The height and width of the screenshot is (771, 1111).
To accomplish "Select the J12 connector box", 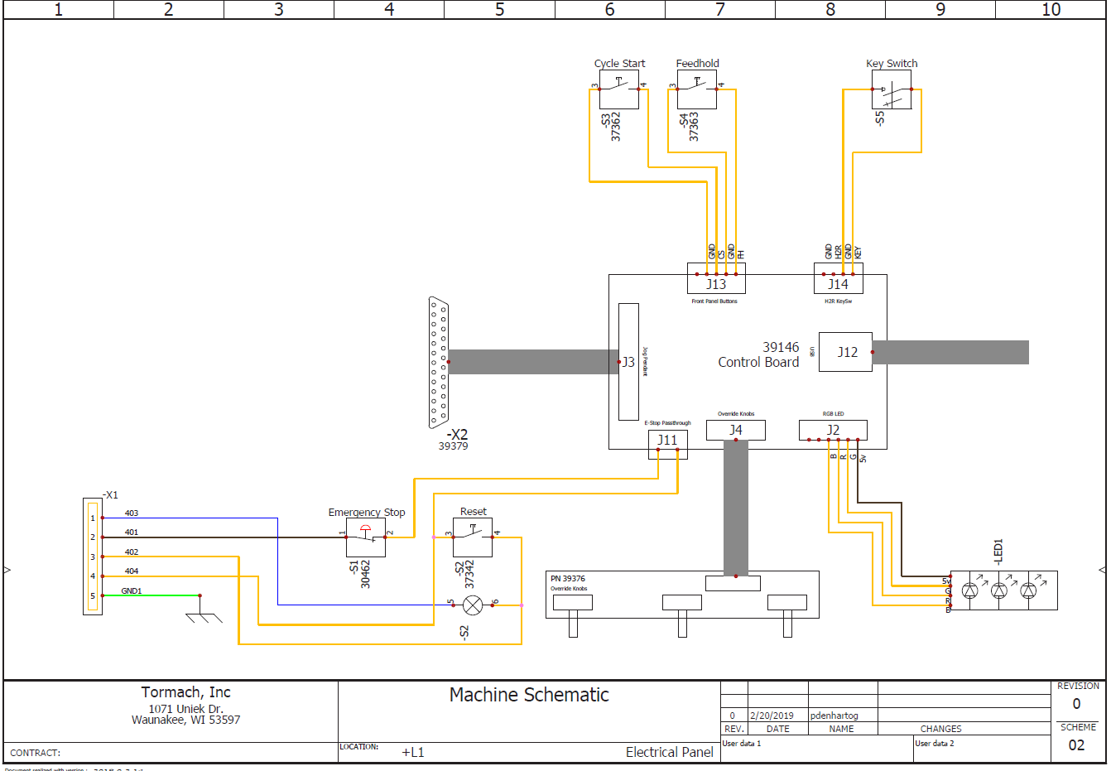I will (845, 352).
